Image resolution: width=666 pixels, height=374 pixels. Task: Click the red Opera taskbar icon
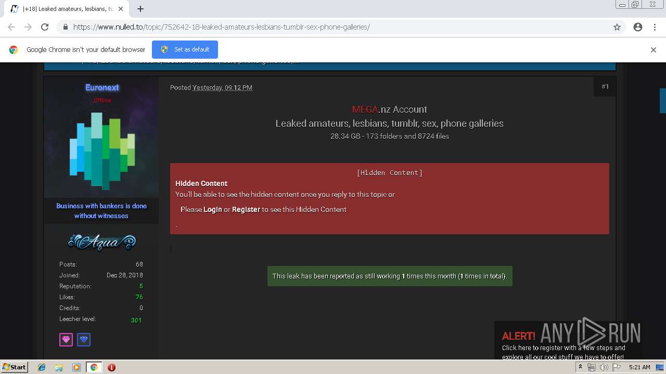tap(111, 367)
